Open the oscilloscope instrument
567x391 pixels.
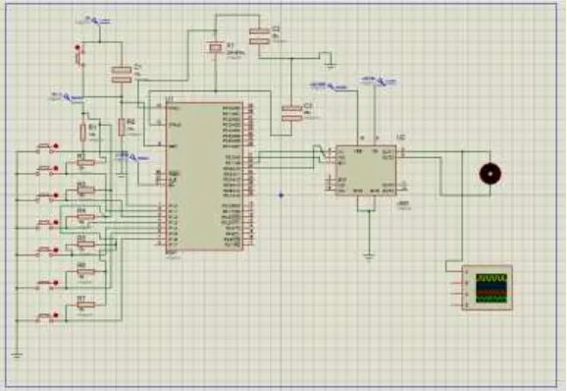point(488,288)
